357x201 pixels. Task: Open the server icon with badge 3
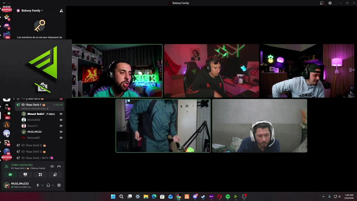click(x=7, y=17)
